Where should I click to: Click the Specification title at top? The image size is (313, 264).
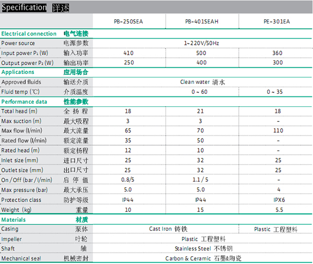[x=23, y=8]
